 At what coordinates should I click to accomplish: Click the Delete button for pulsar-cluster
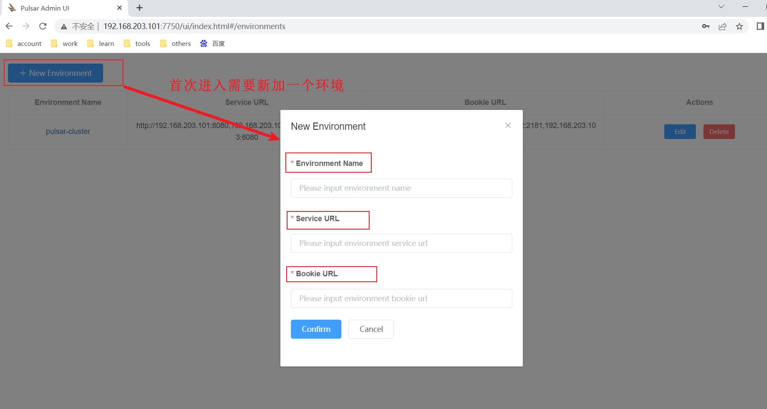point(719,131)
